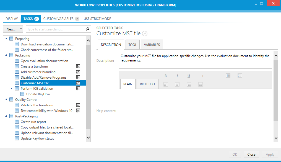Apply Underline formatting in the editor
The width and height of the screenshot is (281, 162).
[189, 75]
